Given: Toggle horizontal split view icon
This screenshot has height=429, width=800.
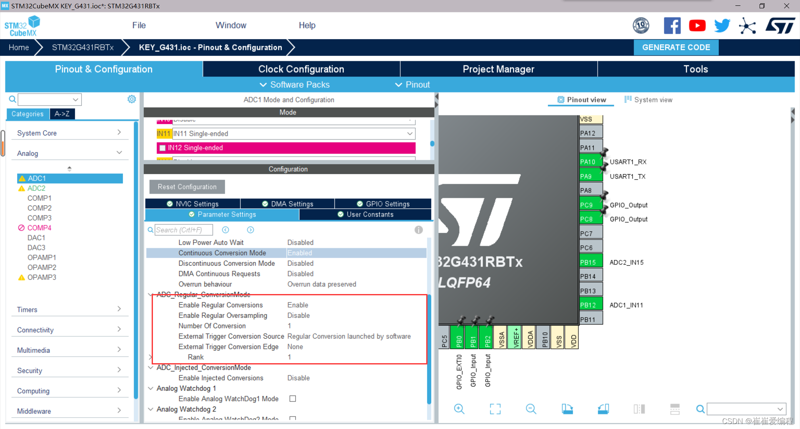Looking at the screenshot, I should click(675, 409).
